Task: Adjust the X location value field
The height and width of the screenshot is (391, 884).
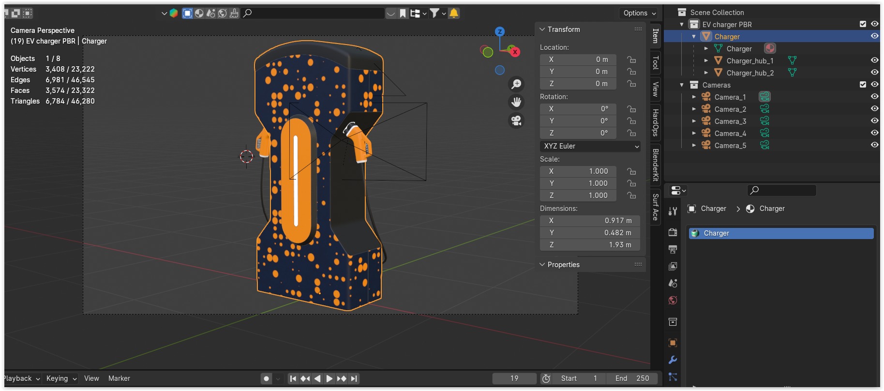Action: pyautogui.click(x=578, y=60)
